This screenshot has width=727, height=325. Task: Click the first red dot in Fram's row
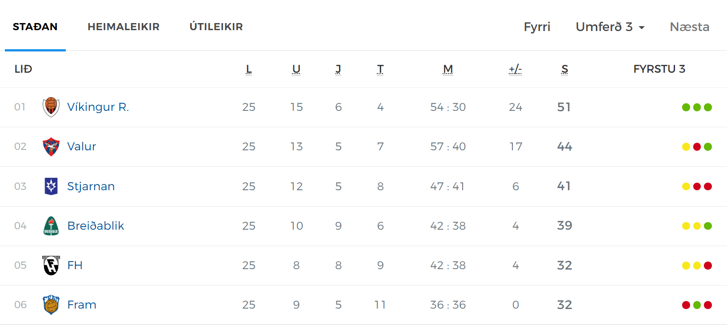coord(686,305)
